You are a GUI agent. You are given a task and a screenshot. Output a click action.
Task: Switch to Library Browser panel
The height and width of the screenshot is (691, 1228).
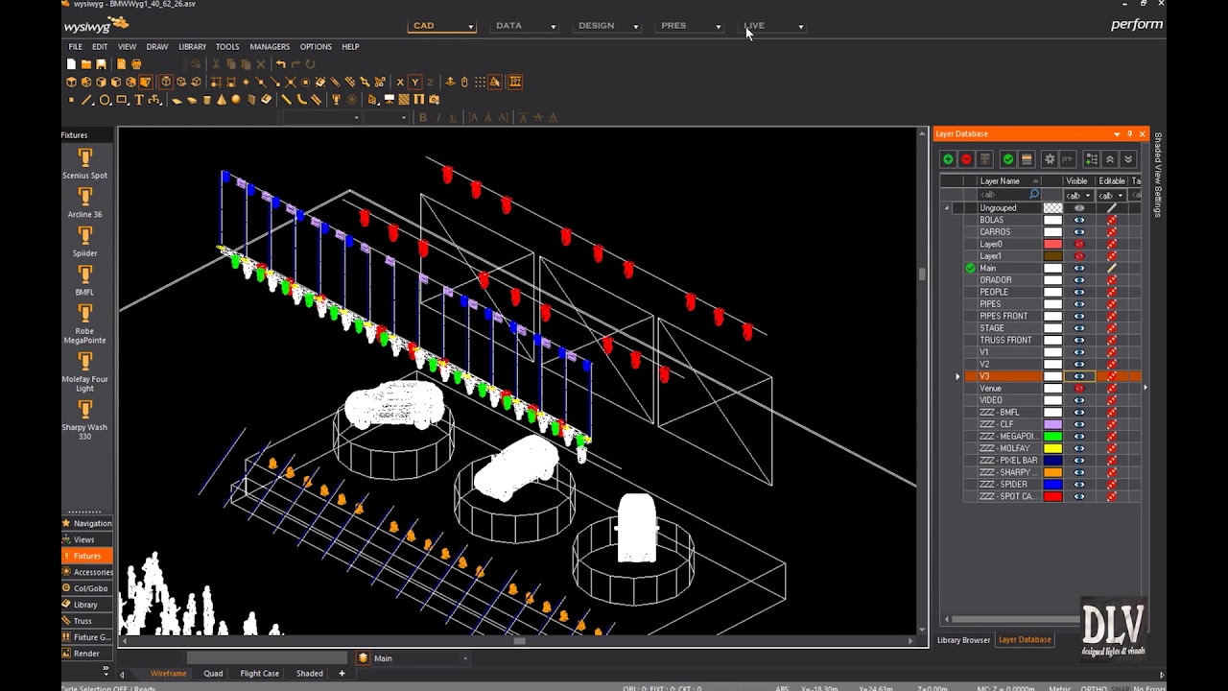click(963, 640)
